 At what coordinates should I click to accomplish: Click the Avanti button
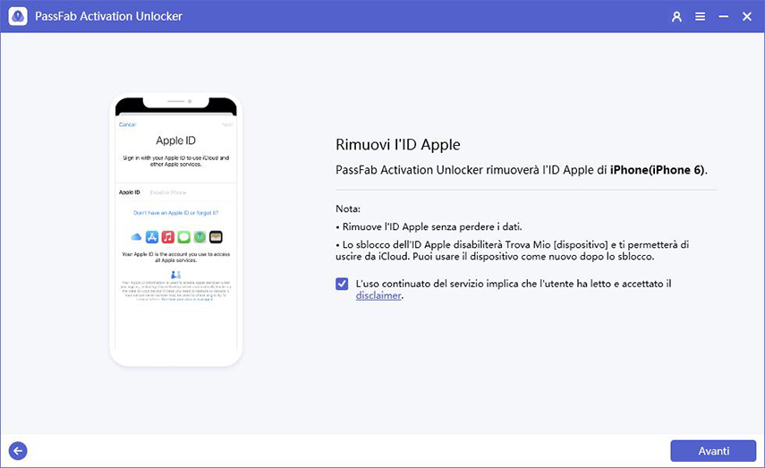coord(713,451)
